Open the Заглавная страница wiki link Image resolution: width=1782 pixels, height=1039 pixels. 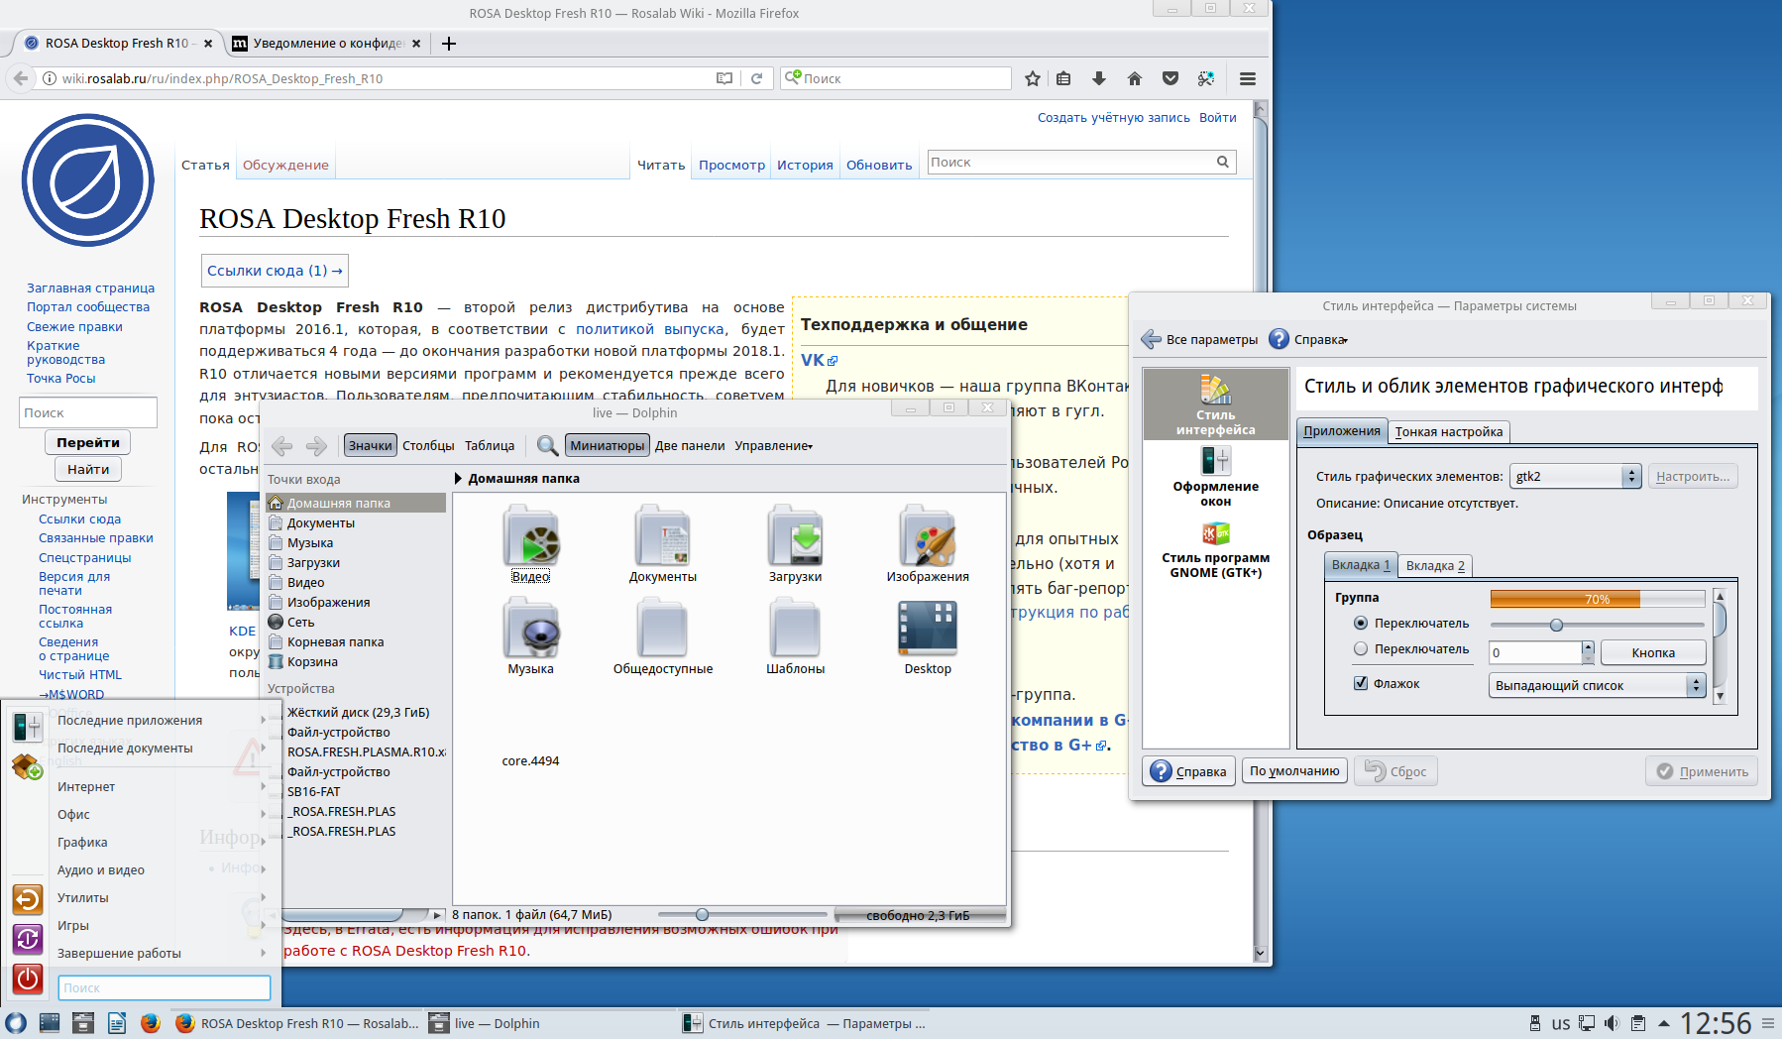(x=90, y=289)
